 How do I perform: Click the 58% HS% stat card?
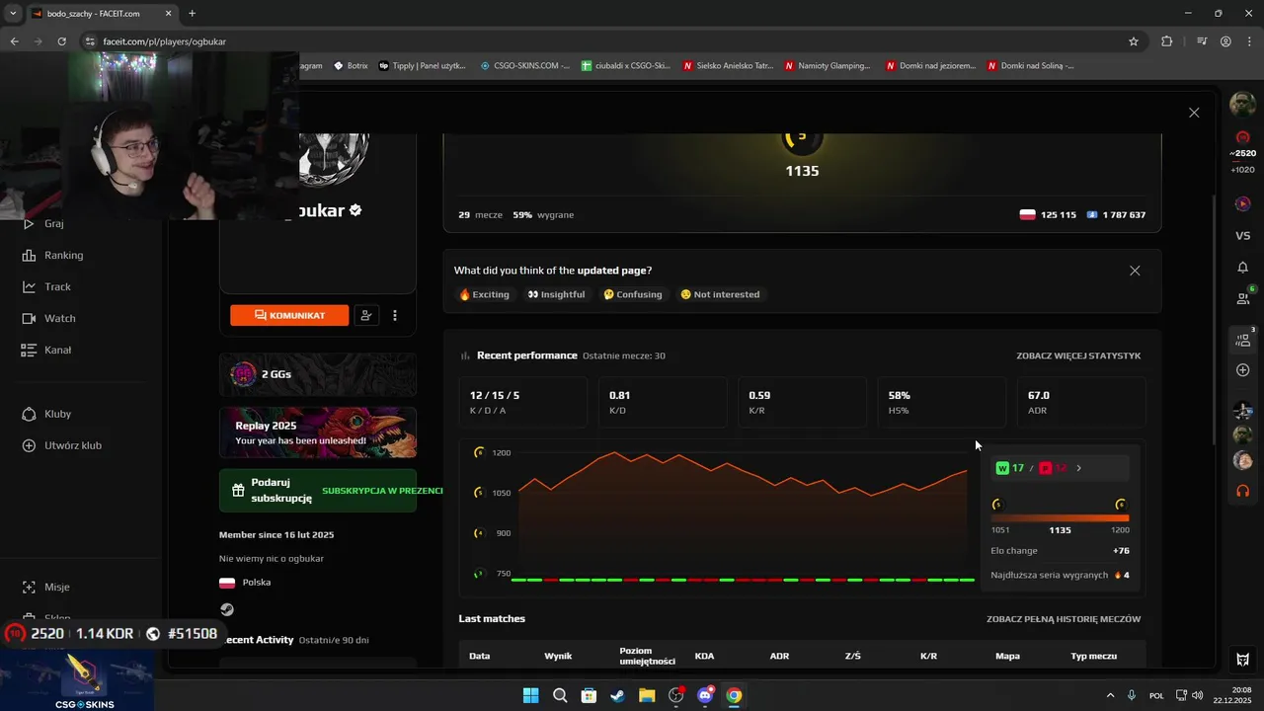(941, 402)
